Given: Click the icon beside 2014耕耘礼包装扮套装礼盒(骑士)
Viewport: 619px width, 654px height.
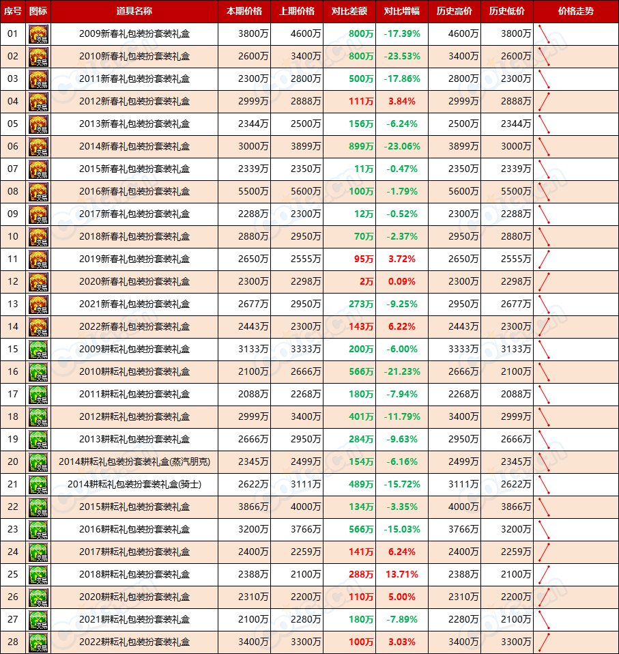Looking at the screenshot, I should point(38,485).
